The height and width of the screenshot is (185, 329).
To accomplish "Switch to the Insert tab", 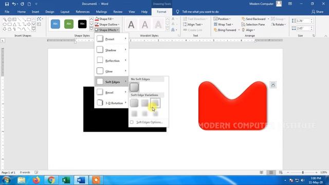I will tap(35, 12).
